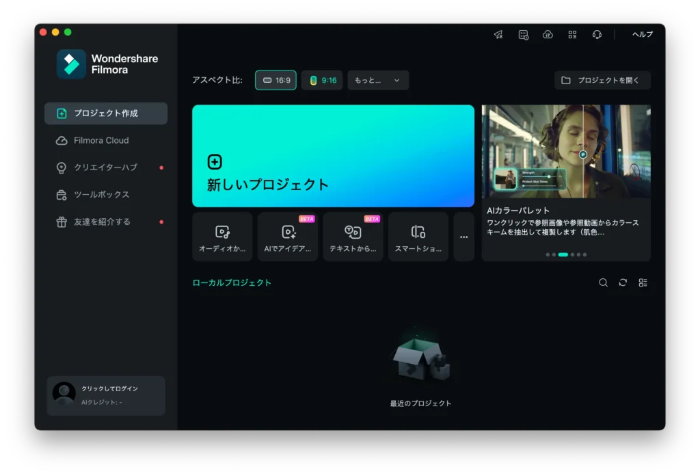700x476 pixels.
Task: Click the project list view icon
Action: coord(642,282)
